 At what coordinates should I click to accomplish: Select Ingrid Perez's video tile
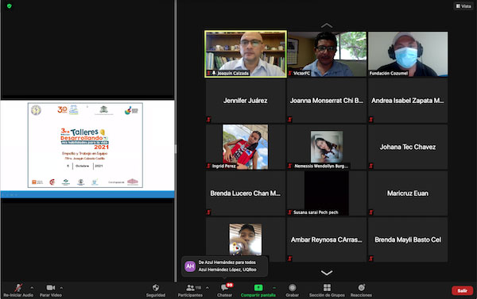point(246,147)
